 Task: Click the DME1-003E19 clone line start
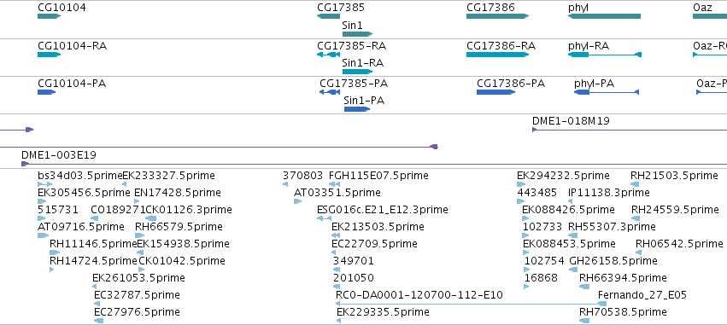point(25,164)
